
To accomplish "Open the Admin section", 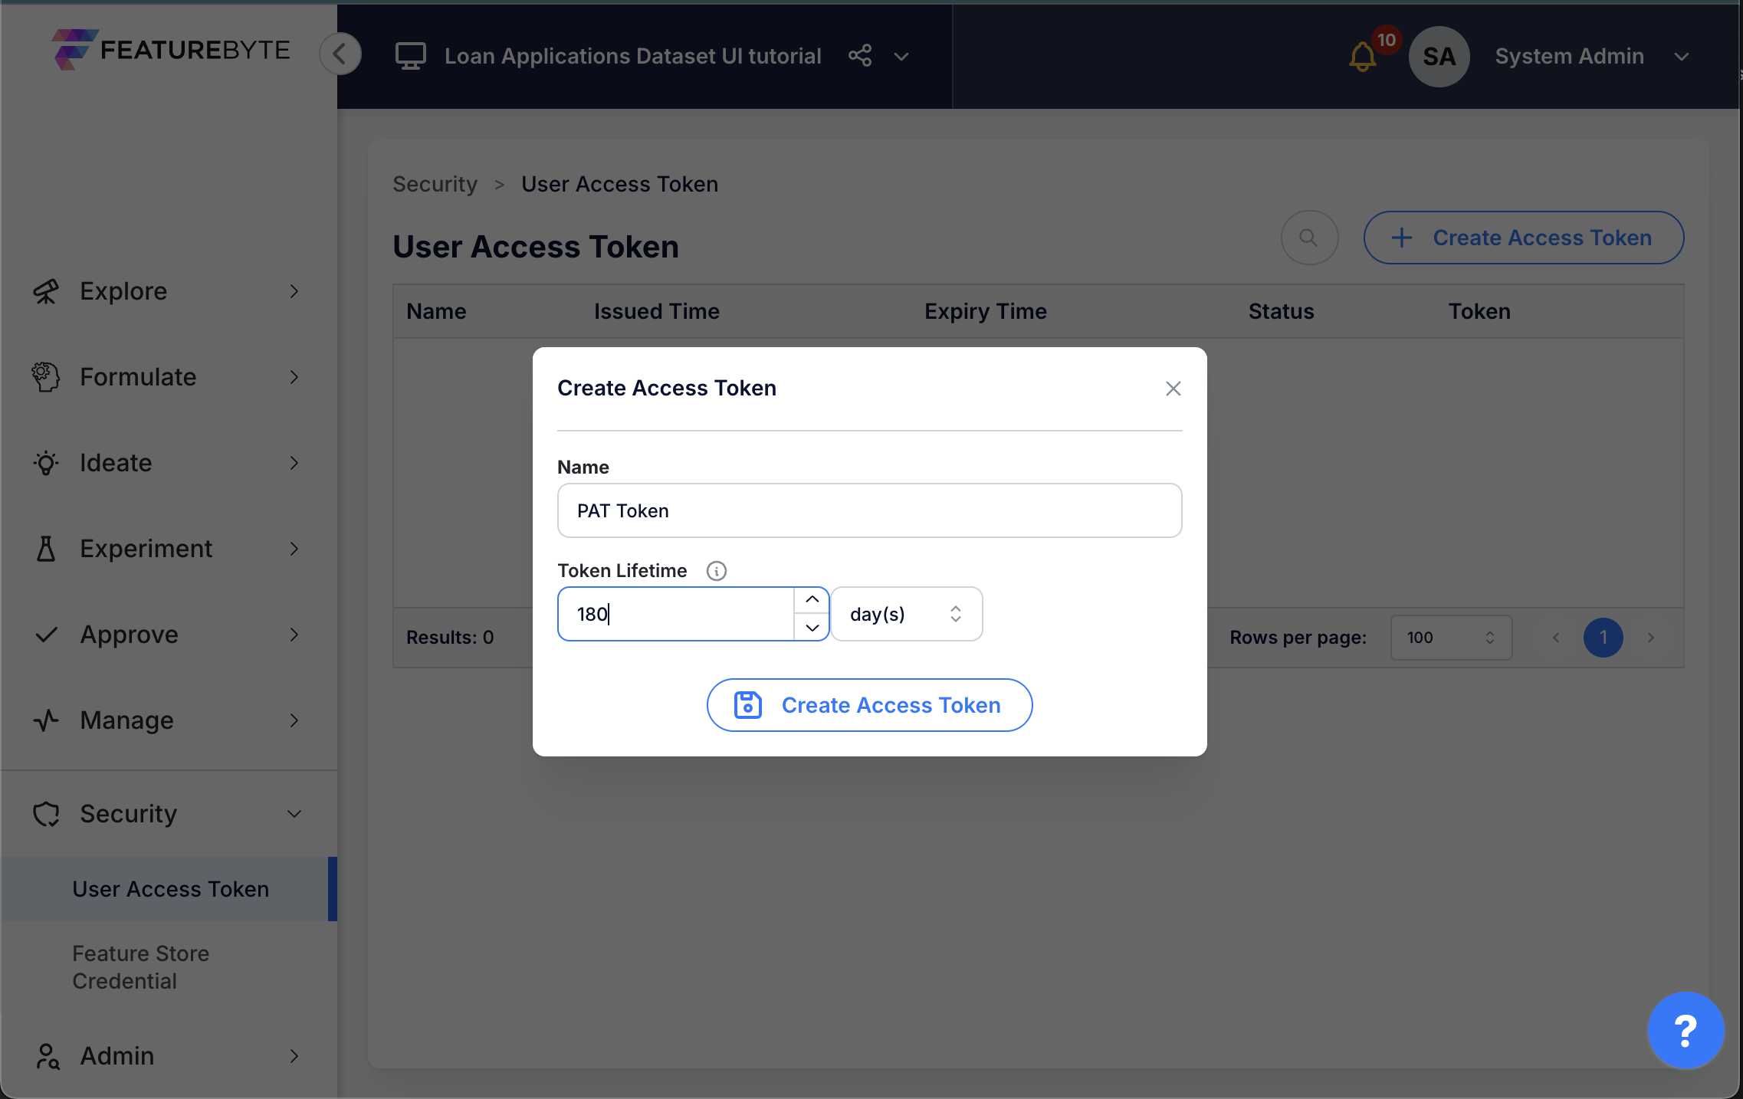I will click(x=116, y=1055).
